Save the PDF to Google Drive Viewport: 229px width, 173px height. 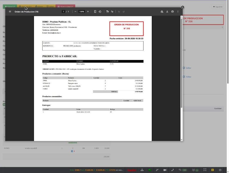coord(162,11)
